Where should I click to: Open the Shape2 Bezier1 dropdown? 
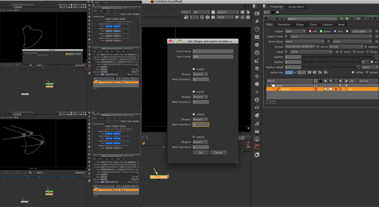point(200,97)
